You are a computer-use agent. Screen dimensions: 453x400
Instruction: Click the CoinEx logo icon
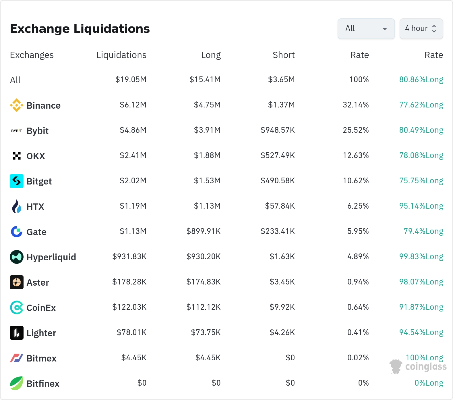click(17, 307)
